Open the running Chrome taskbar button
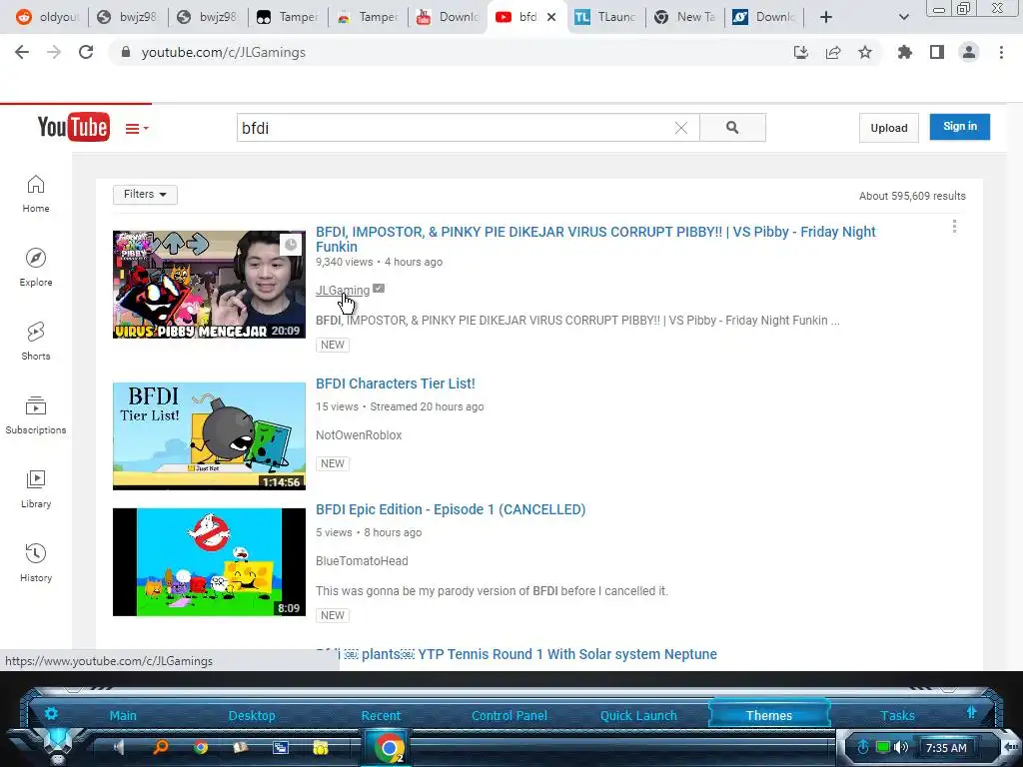Image resolution: width=1023 pixels, height=767 pixels. click(389, 748)
